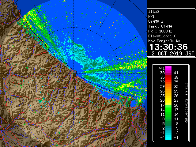Viewport: 196px width, 147px height.
Task: Pick the red 35–38 dBZ legend swatch
Action: pos(168,77)
